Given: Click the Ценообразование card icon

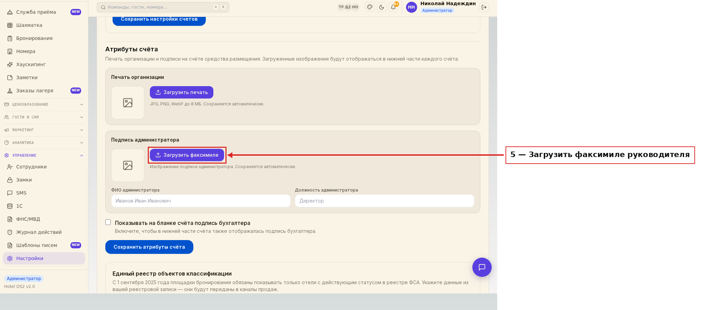Looking at the screenshot, I should (x=7, y=104).
